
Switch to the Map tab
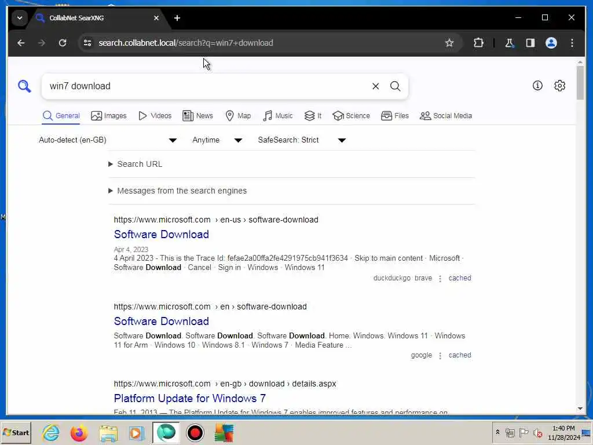(238, 116)
